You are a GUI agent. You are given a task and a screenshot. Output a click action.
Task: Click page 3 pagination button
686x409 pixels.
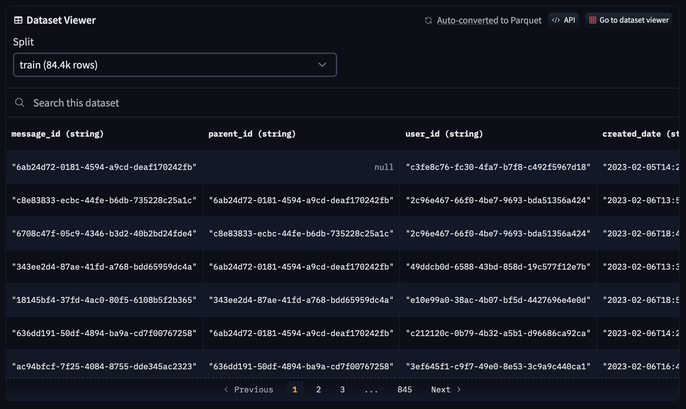click(342, 389)
